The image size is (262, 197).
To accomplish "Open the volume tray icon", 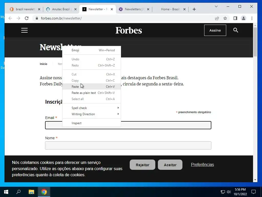I will (x=229, y=192).
